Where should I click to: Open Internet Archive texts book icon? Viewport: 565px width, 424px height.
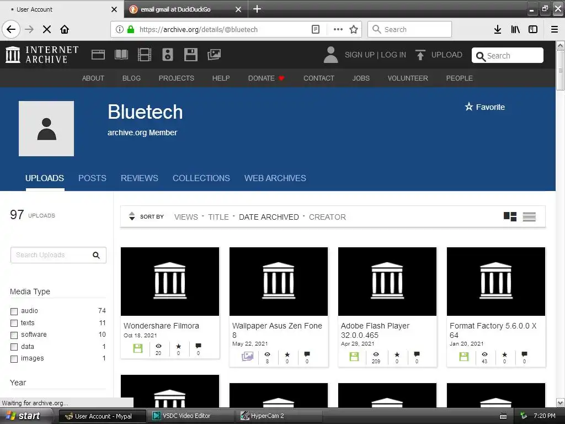[x=121, y=55]
